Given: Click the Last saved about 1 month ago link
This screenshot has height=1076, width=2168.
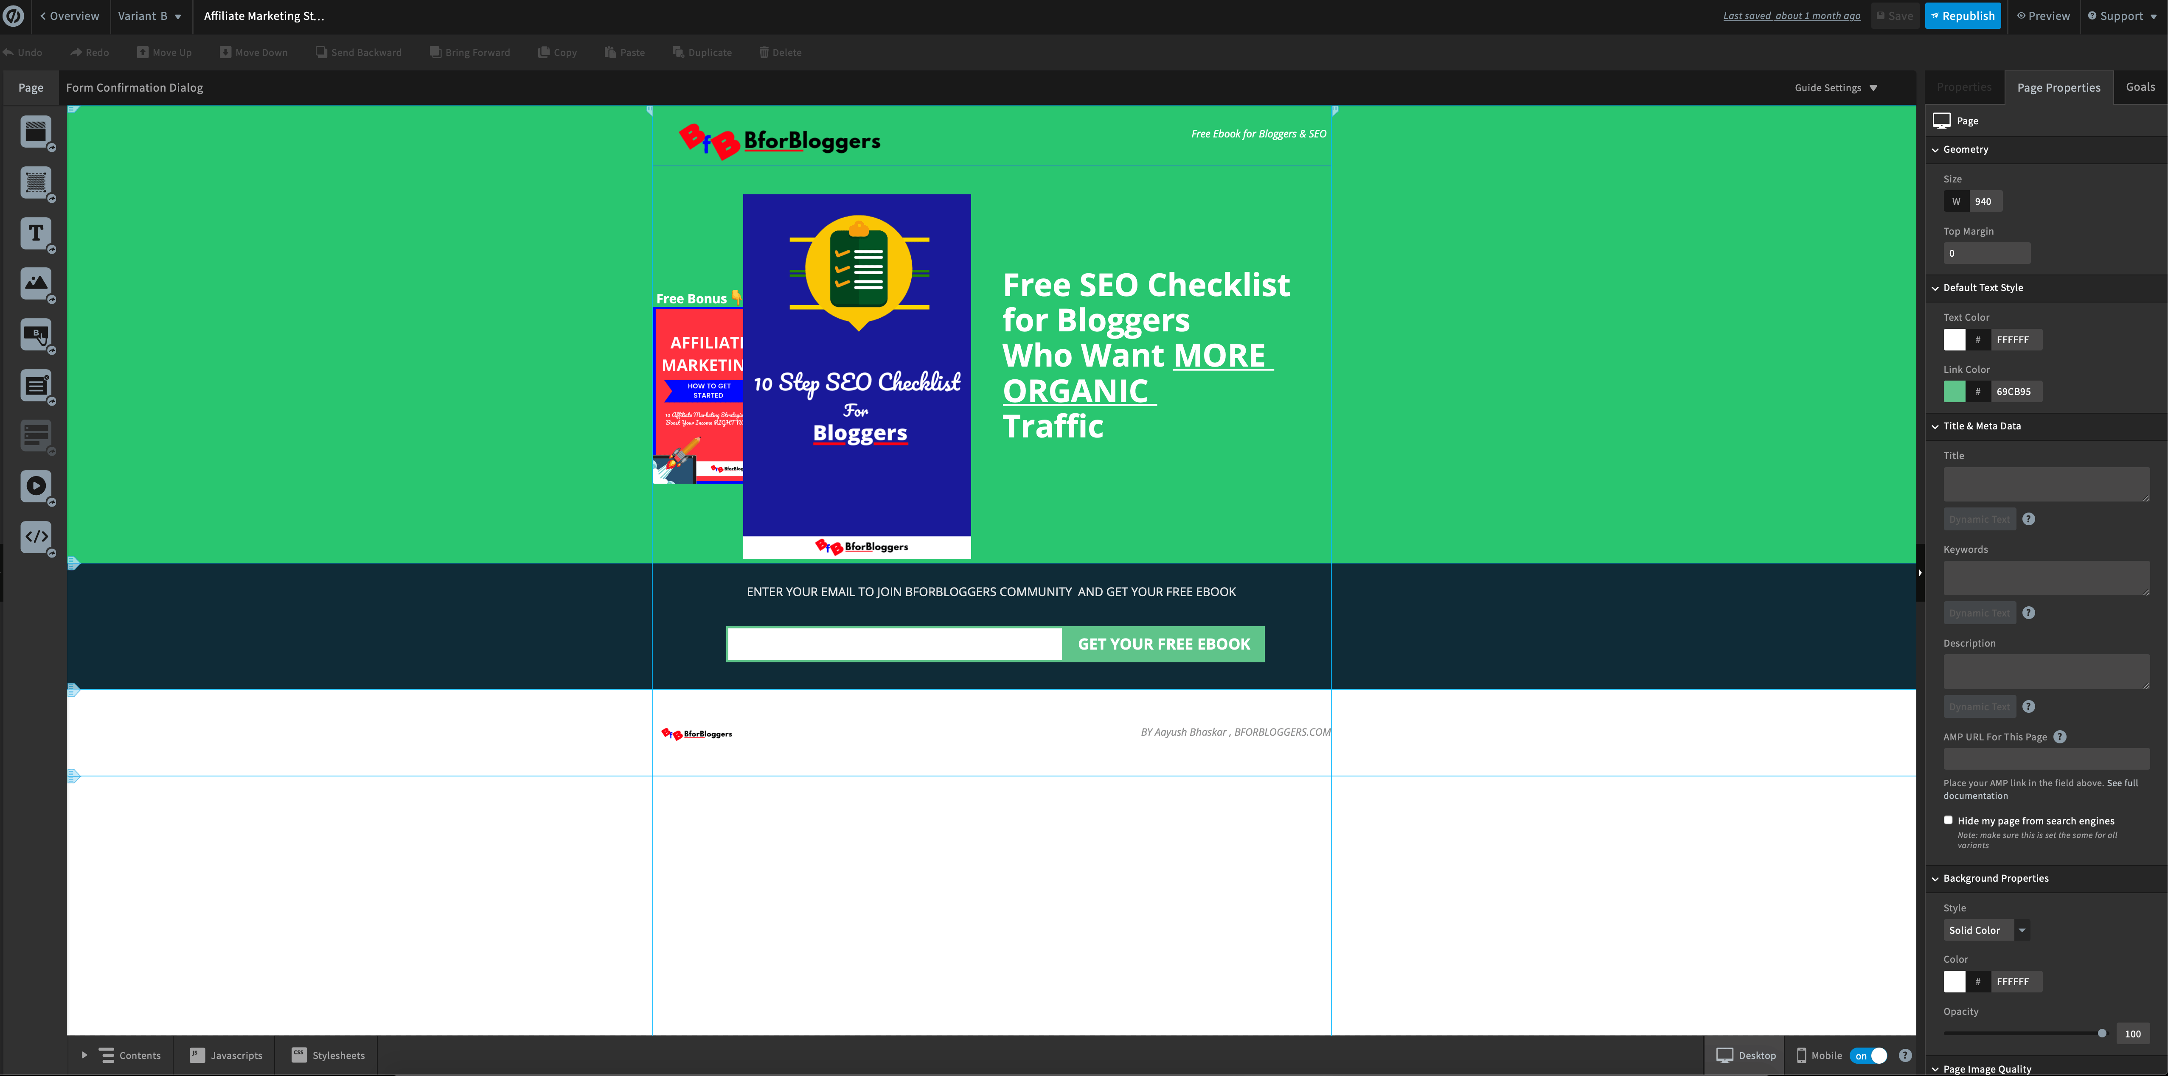Looking at the screenshot, I should pos(1792,16).
